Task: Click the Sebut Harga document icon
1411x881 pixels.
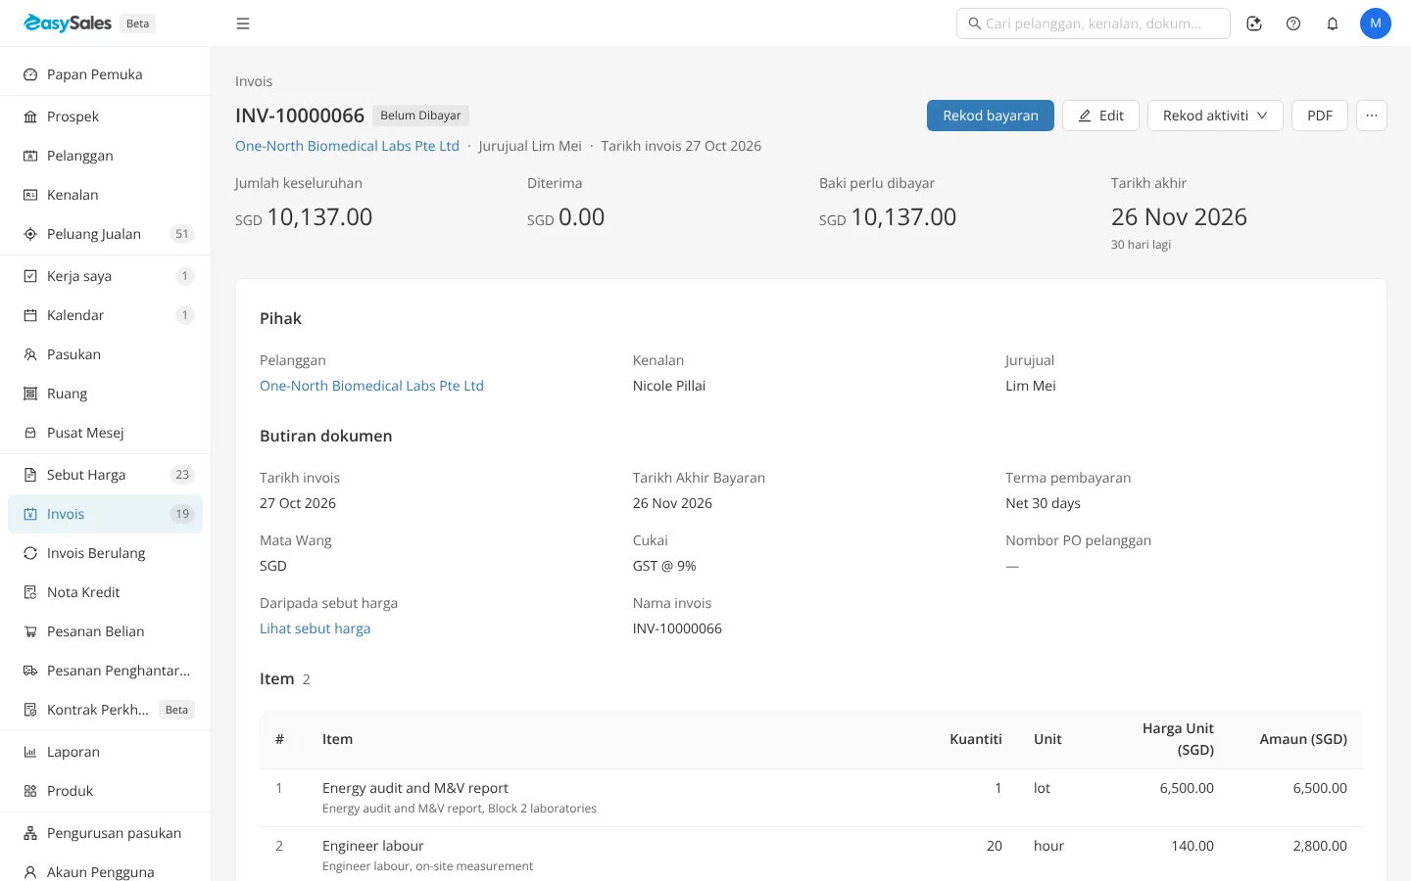Action: (x=30, y=475)
